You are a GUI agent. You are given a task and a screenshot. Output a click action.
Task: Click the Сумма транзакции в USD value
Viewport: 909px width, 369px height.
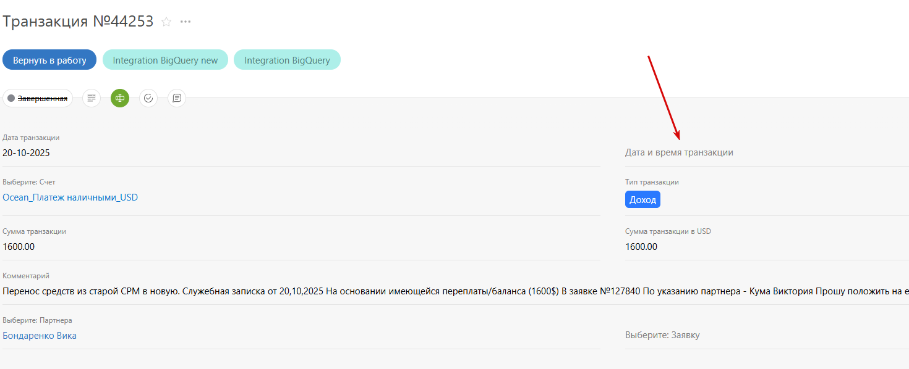coord(641,247)
